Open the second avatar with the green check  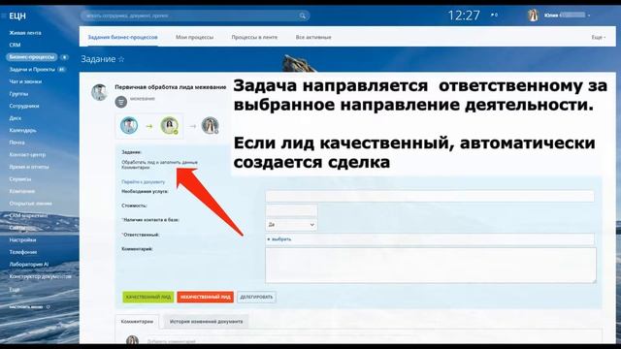coord(169,126)
